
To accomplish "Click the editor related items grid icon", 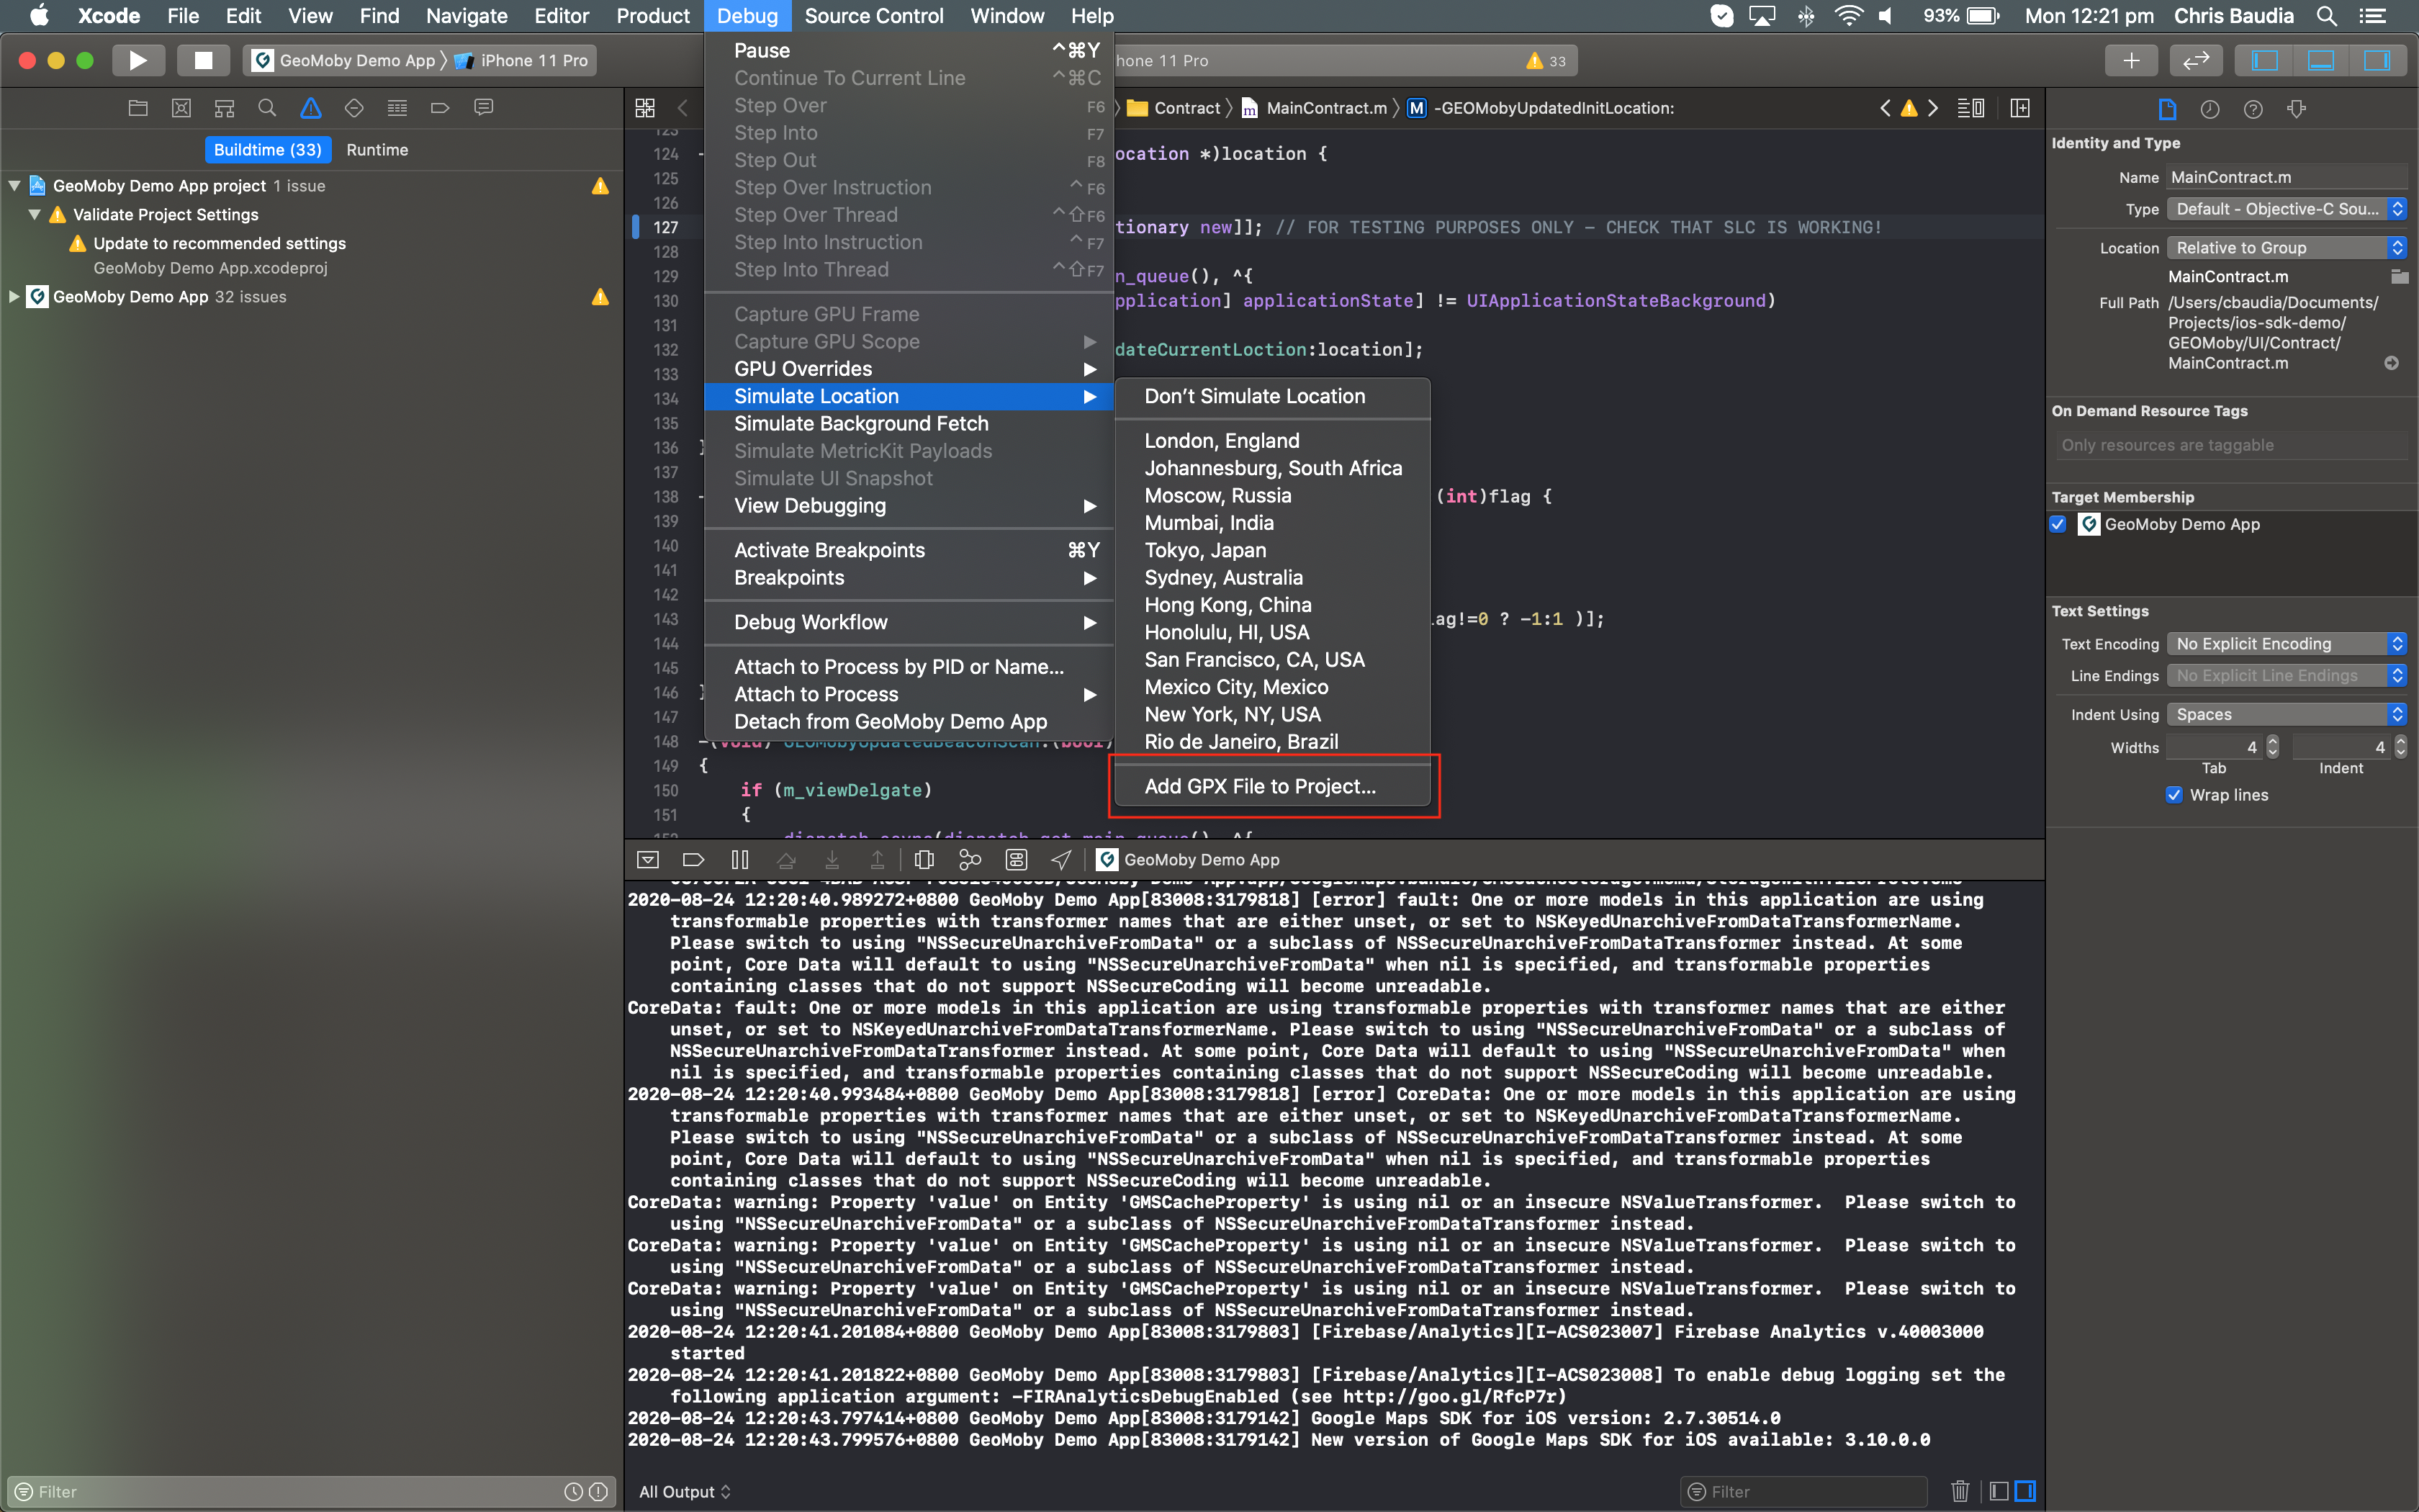I will (646, 108).
